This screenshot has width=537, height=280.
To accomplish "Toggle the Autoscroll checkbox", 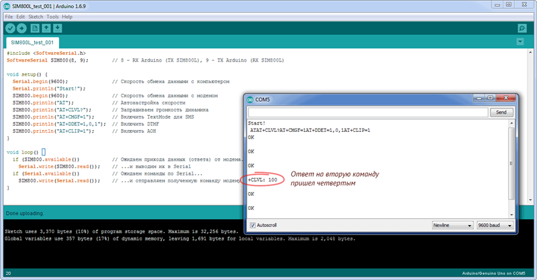I will click(252, 225).
